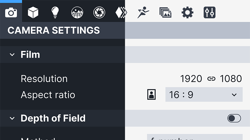The height and width of the screenshot is (140, 250).
Task: Open the 16 : 9 aspect ratio dropdown
Action: 204,95
